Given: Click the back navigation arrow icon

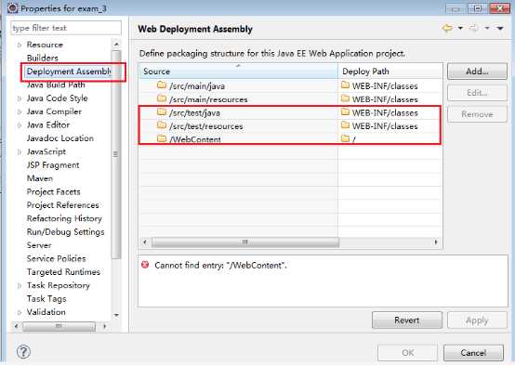Looking at the screenshot, I should [447, 28].
